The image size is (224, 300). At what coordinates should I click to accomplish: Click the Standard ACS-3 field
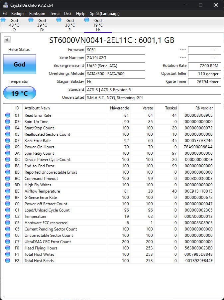(153, 90)
